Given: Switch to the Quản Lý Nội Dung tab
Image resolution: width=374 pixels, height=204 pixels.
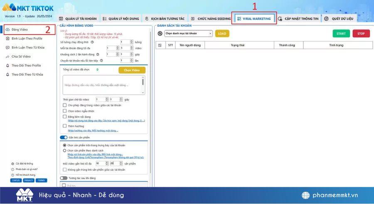Looking at the screenshot, I should click(121, 19).
